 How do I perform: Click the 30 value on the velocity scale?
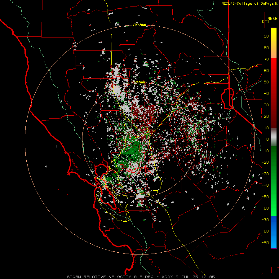coord(266,105)
